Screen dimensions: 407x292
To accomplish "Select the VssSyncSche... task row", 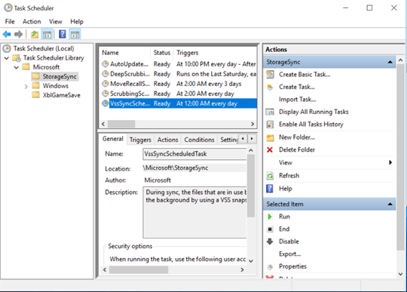I will tap(179, 103).
